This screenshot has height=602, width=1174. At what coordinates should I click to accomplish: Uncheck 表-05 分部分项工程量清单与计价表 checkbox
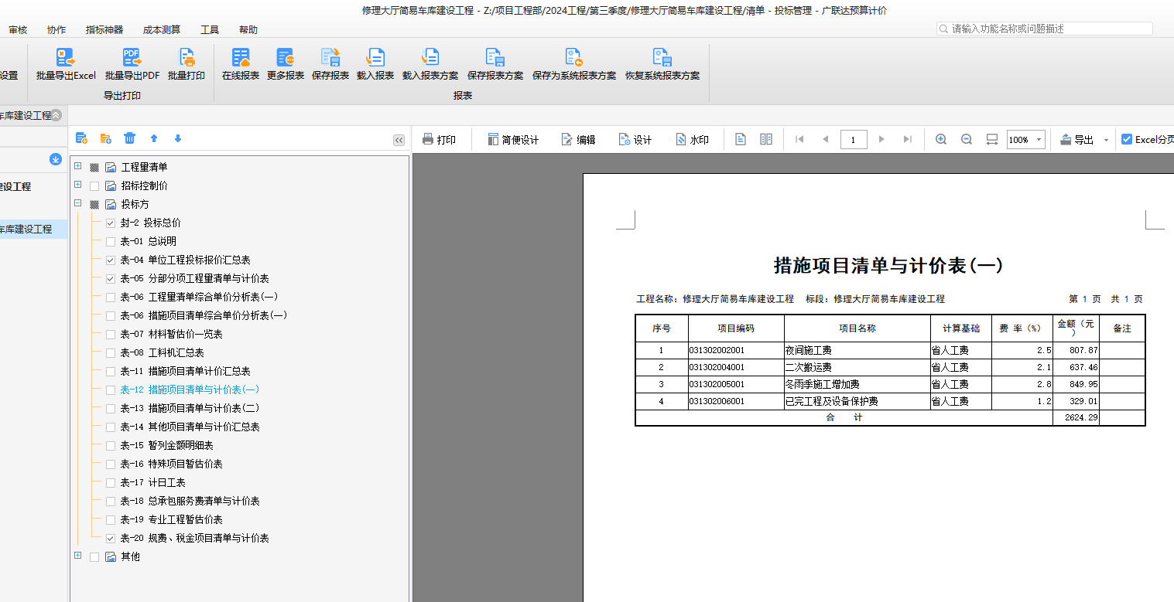click(110, 278)
